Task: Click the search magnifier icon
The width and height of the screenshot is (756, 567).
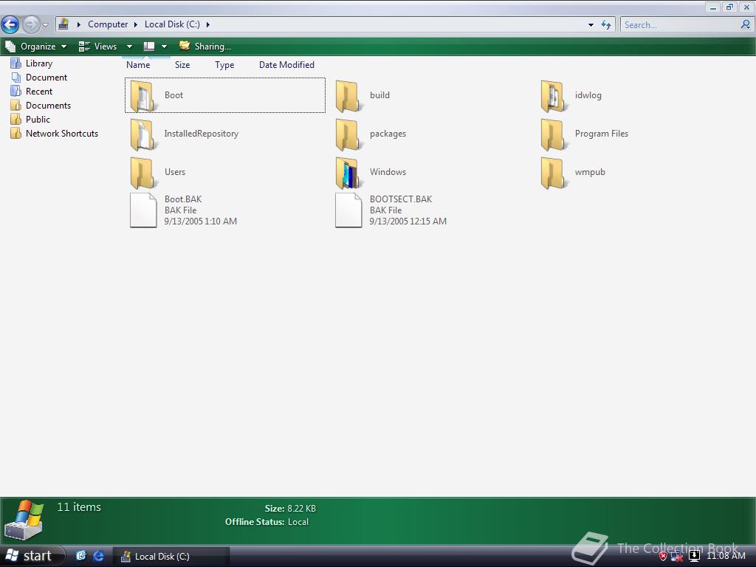Action: click(745, 24)
